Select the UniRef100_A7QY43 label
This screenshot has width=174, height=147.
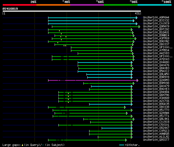click(x=156, y=59)
